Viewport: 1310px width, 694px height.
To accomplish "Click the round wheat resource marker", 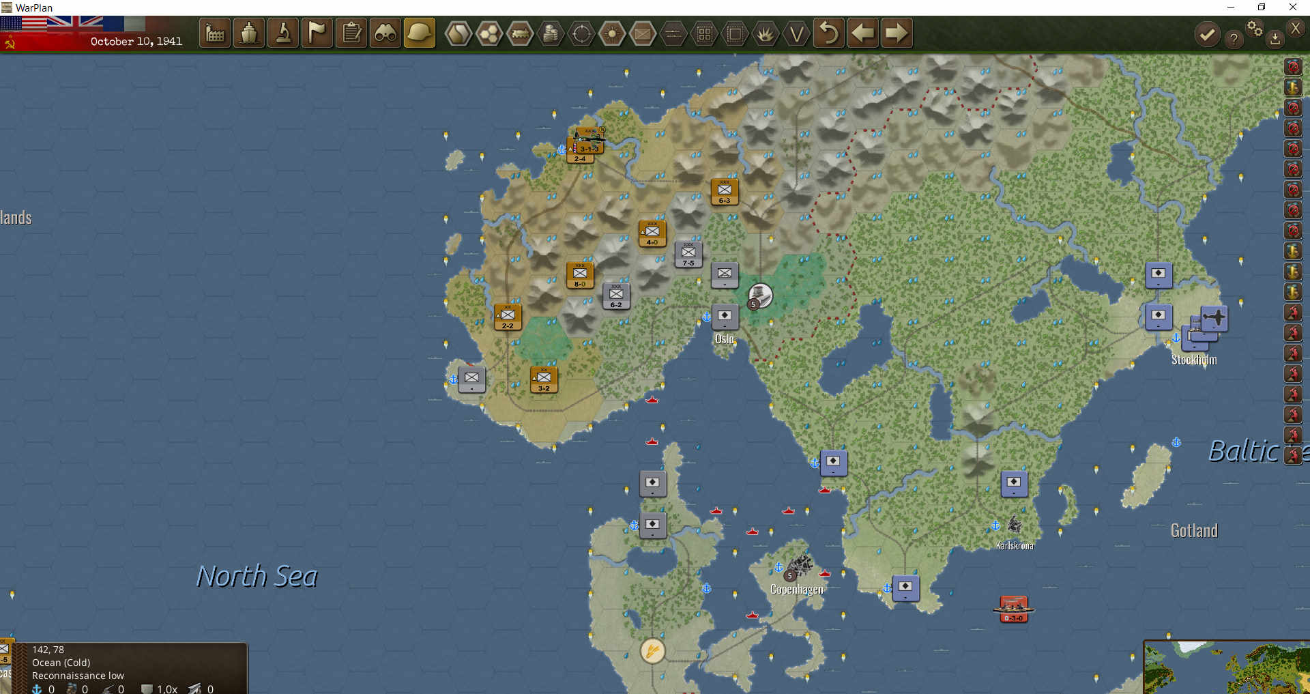I will pos(652,650).
